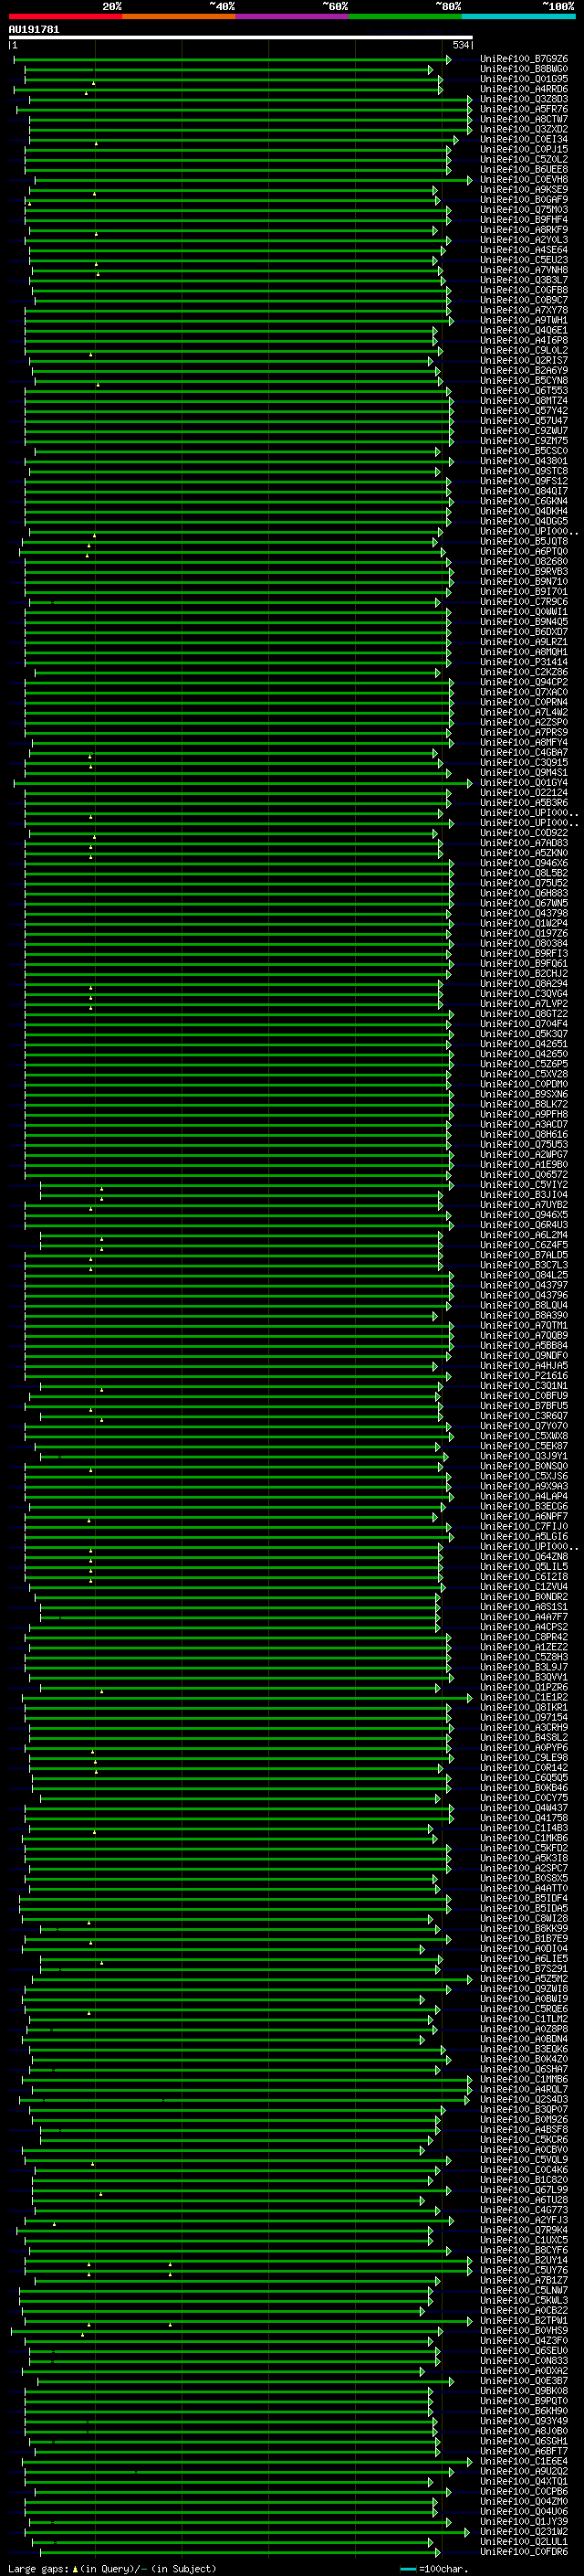This screenshot has height=2576, width=584.
Task: Go to entry UniRef100_A9TWH1
Action: [524, 320]
